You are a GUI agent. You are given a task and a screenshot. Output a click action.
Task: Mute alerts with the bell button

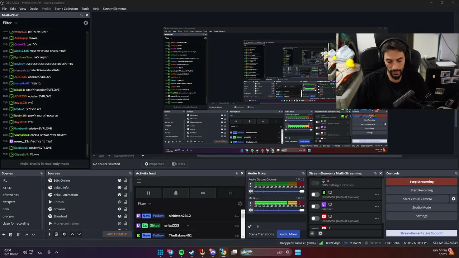176,193
